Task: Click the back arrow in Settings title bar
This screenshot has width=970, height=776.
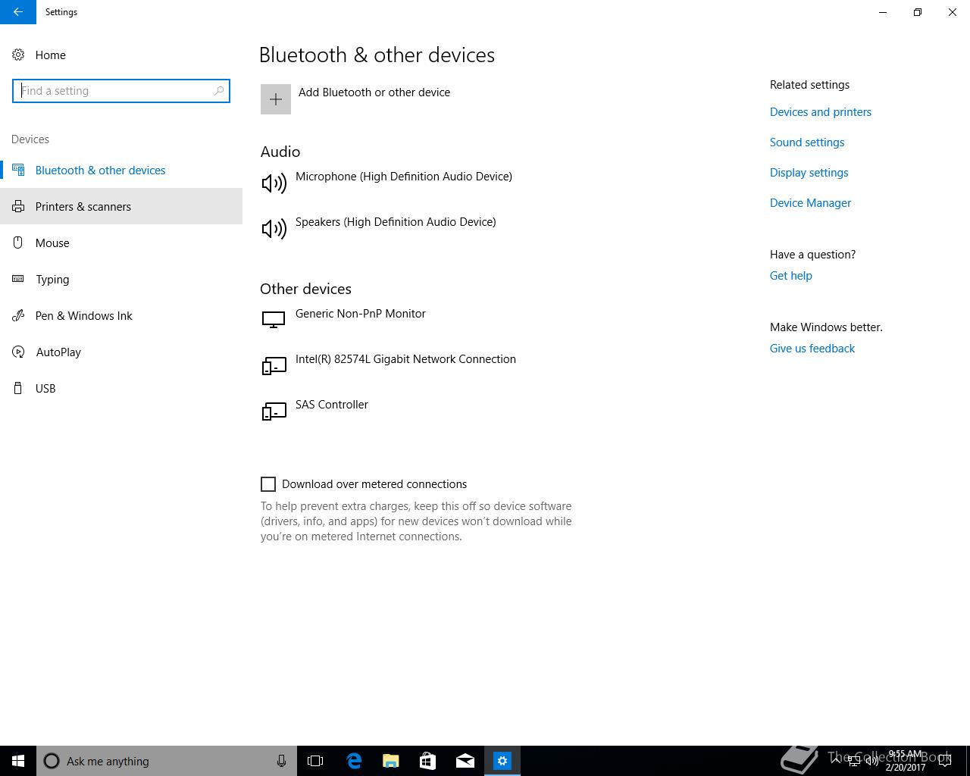Action: [18, 12]
